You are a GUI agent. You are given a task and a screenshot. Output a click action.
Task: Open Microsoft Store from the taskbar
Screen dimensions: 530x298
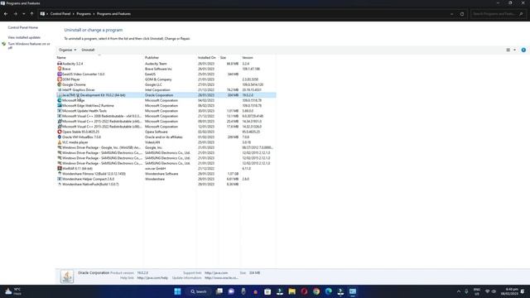coord(267,291)
